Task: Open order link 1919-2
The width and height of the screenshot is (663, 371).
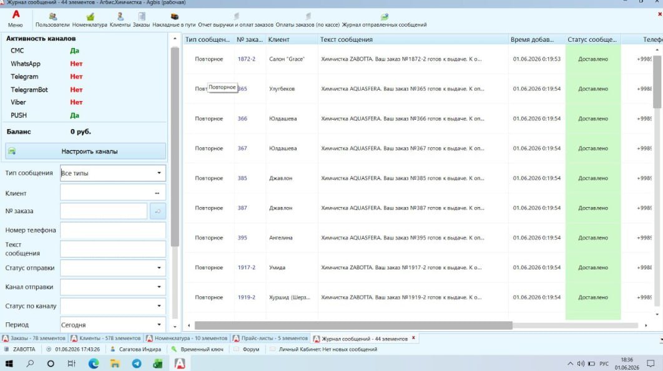Action: (x=247, y=297)
